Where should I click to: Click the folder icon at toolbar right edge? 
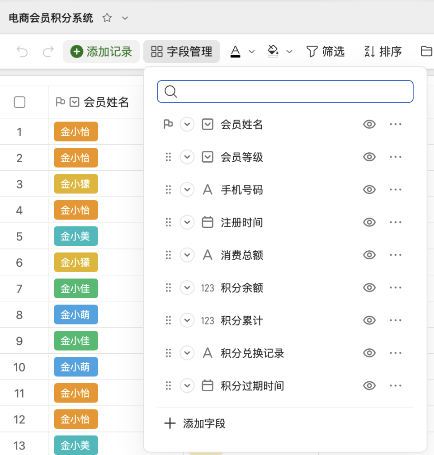[x=425, y=52]
